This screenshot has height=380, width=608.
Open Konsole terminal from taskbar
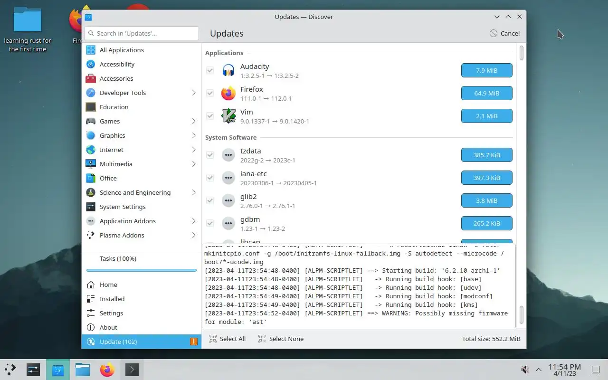(132, 370)
